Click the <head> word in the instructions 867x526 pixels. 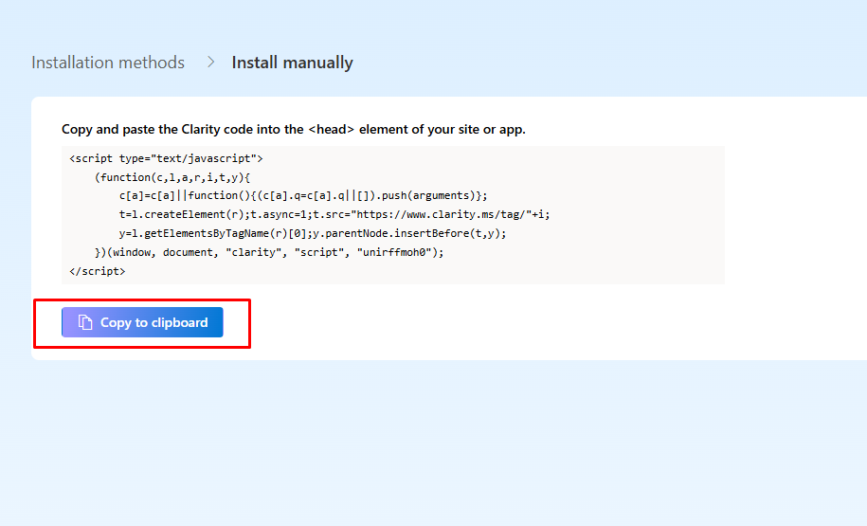click(332, 129)
